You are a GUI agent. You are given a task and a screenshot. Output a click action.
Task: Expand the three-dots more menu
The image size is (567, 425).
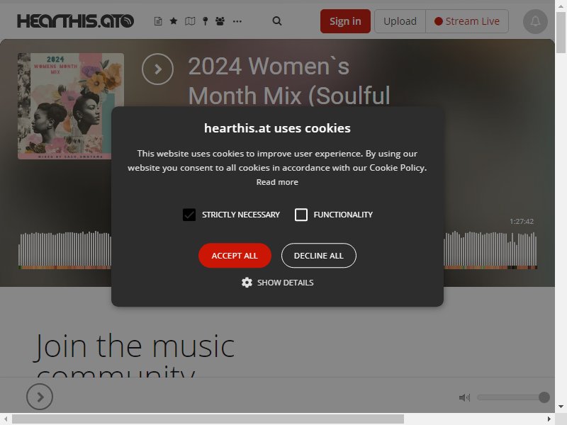(x=237, y=21)
